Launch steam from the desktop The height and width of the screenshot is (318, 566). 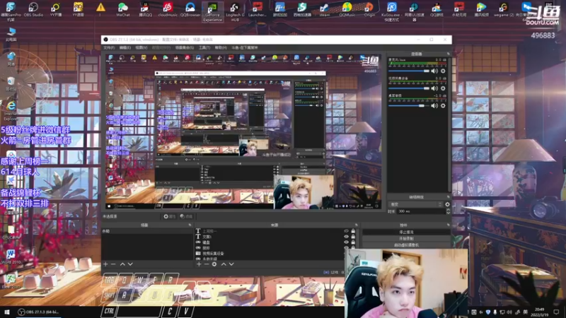pyautogui.click(x=324, y=9)
